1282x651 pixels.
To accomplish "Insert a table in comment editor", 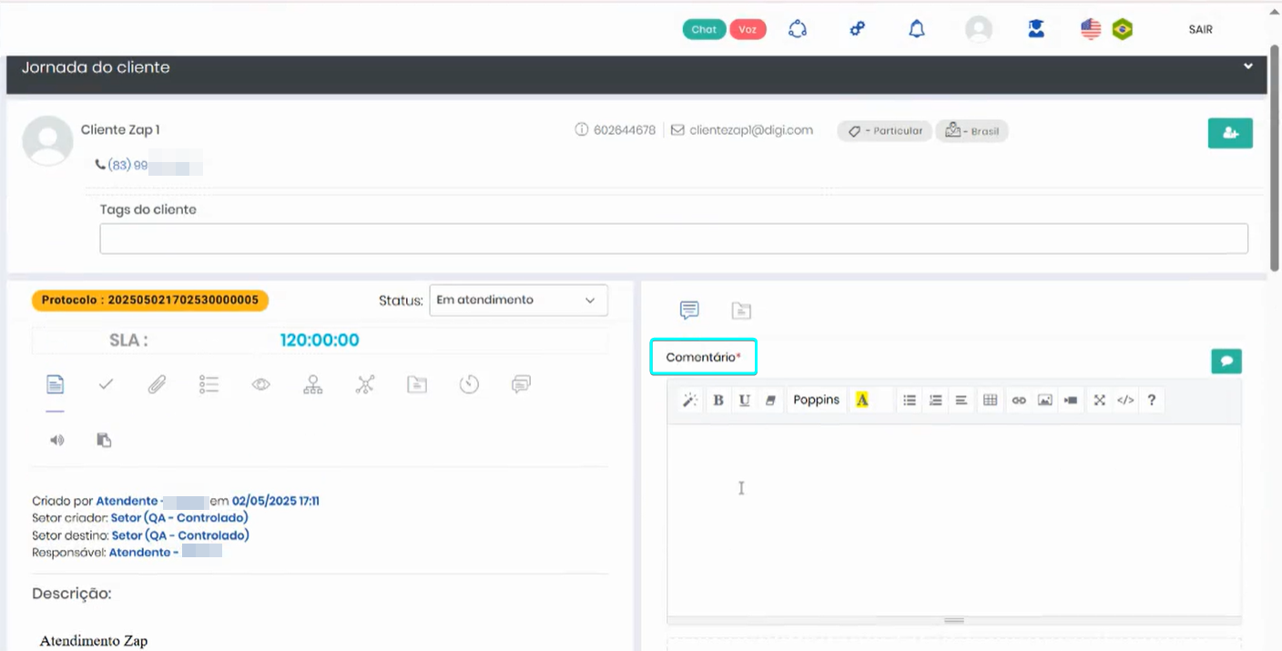I will click(x=991, y=400).
